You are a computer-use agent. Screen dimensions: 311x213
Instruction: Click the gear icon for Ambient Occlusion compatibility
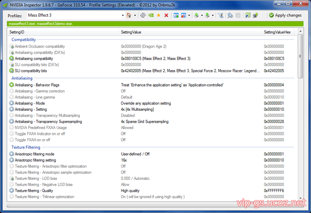(x=11, y=47)
